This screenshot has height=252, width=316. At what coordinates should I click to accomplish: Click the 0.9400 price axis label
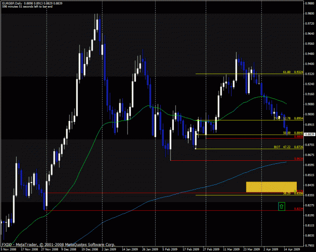[310, 64]
